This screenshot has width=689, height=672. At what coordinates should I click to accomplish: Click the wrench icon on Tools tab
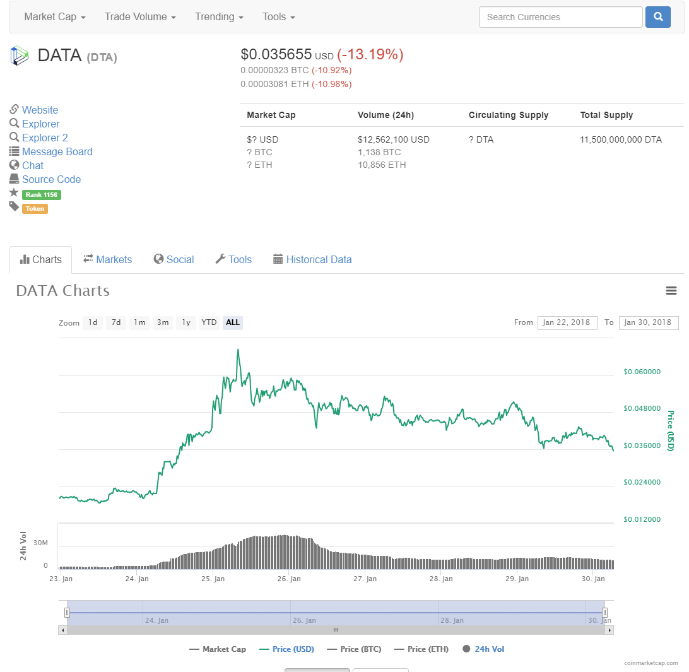click(220, 259)
